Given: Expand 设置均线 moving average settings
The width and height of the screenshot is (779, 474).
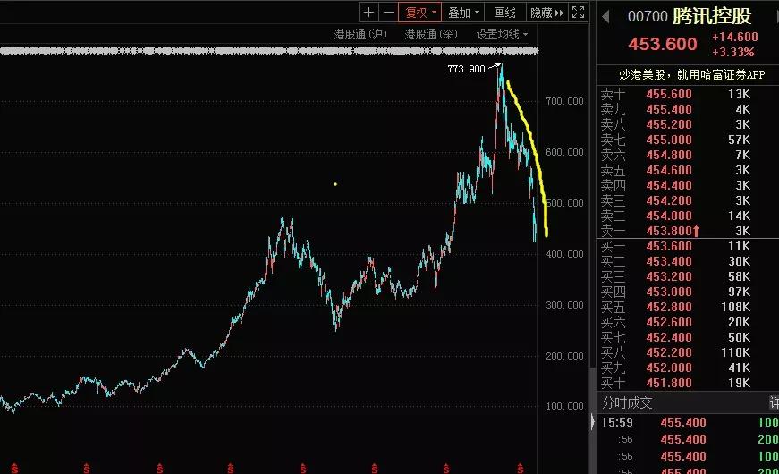Looking at the screenshot, I should click(502, 34).
